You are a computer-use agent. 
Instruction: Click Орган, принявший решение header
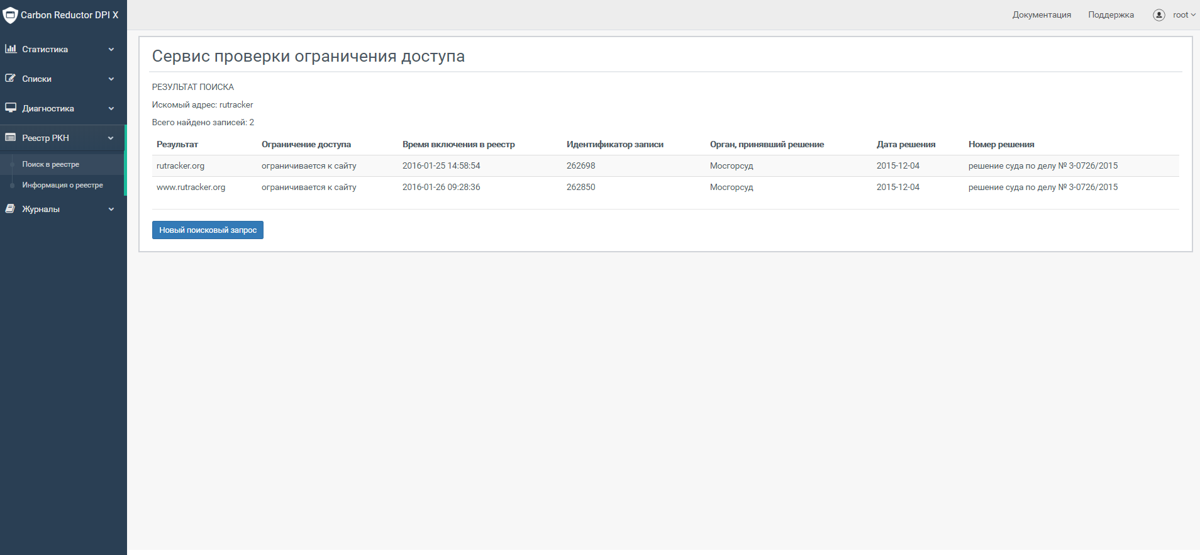[x=767, y=144]
